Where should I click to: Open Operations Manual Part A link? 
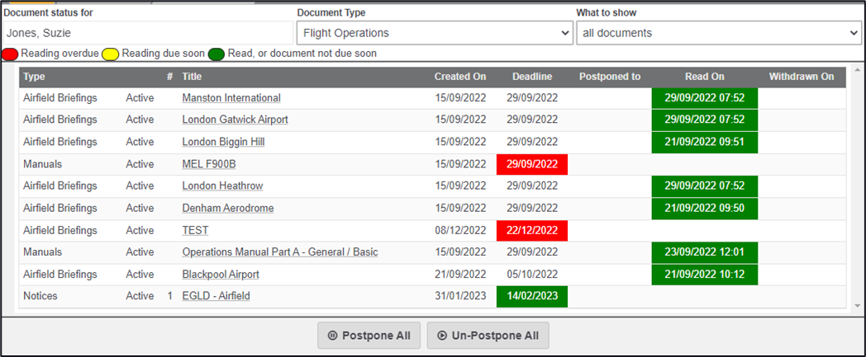pos(280,252)
